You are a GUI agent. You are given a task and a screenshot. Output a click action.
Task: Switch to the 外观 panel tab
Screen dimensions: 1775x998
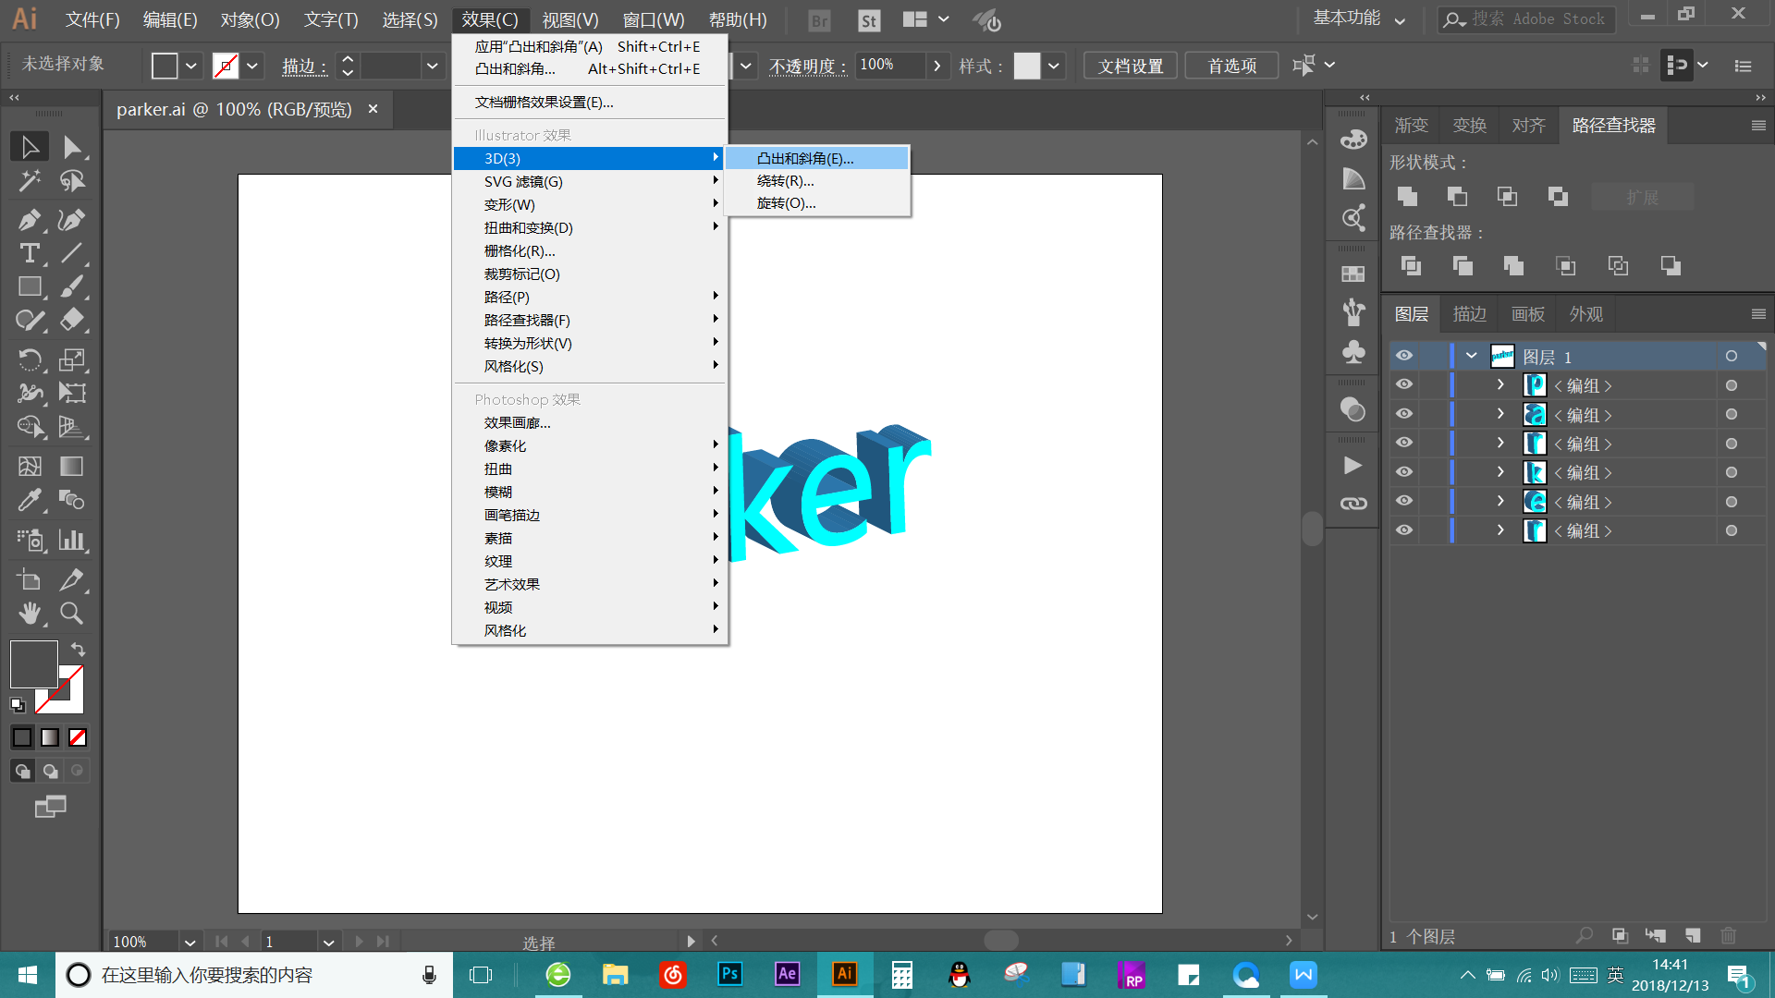click(x=1585, y=314)
